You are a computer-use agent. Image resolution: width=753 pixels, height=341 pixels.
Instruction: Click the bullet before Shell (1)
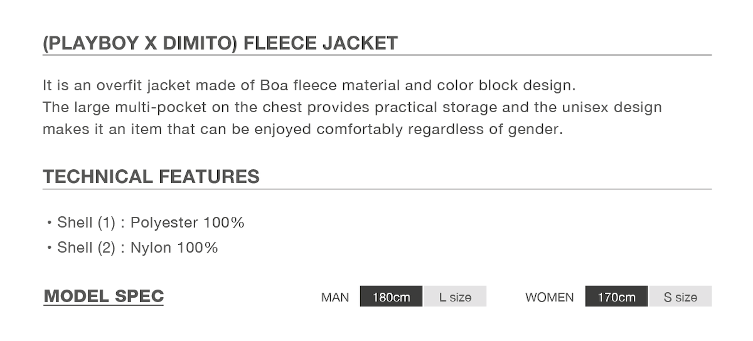[49, 223]
